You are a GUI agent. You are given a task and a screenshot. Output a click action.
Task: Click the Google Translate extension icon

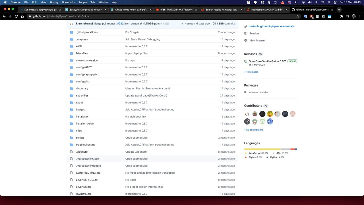point(305,16)
